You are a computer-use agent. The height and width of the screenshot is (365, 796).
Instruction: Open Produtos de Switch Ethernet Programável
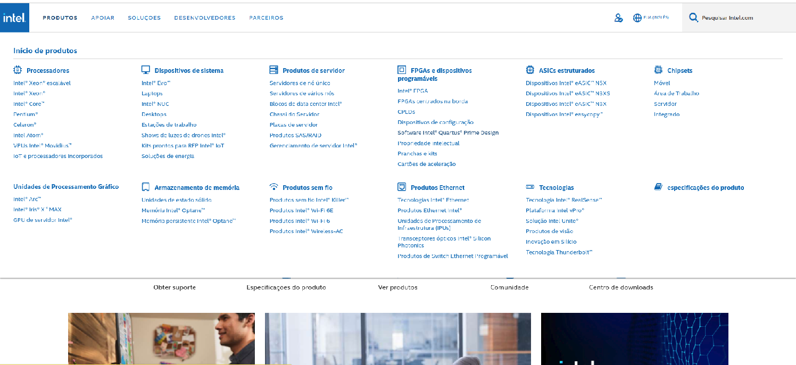453,256
